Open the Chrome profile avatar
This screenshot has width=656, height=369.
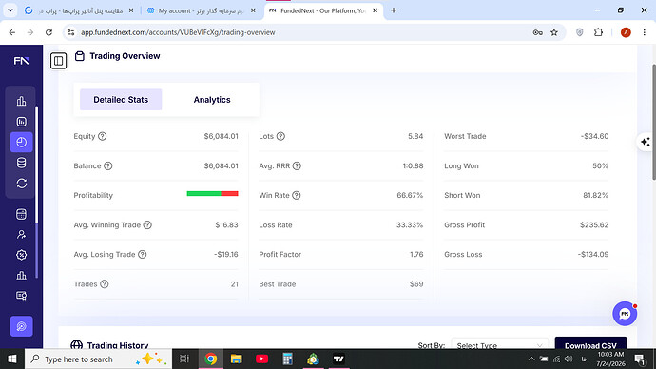pos(626,32)
